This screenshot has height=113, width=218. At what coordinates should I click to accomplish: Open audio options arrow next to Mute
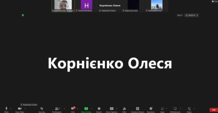pyautogui.click(x=11, y=108)
